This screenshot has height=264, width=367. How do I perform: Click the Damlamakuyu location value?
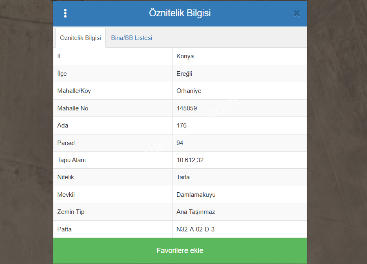coord(196,195)
